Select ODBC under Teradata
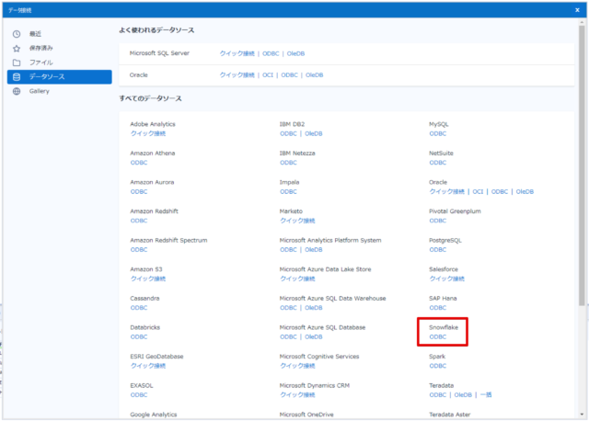 coord(438,394)
